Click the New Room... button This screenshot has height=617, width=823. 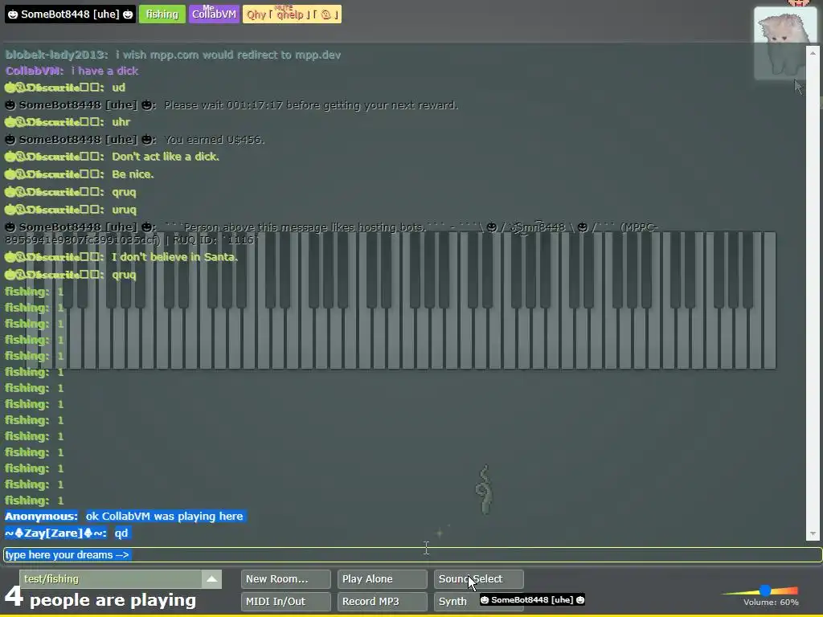286,578
